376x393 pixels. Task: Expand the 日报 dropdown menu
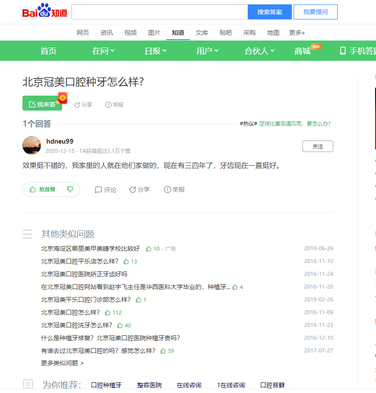[x=156, y=51]
